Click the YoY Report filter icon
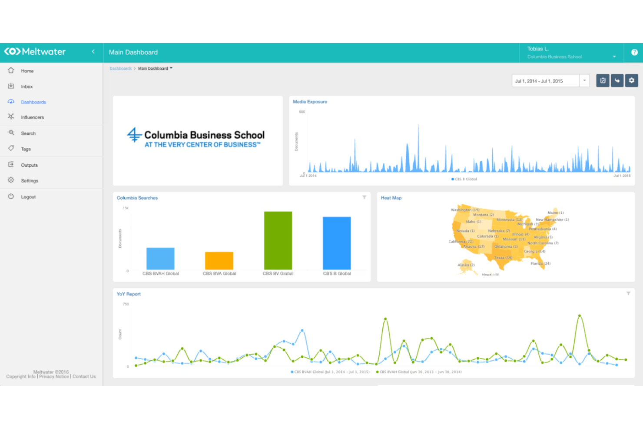This screenshot has width=643, height=429. click(628, 293)
